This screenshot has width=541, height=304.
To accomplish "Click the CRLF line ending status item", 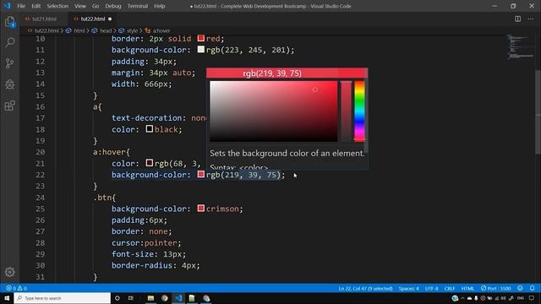I will (449, 288).
